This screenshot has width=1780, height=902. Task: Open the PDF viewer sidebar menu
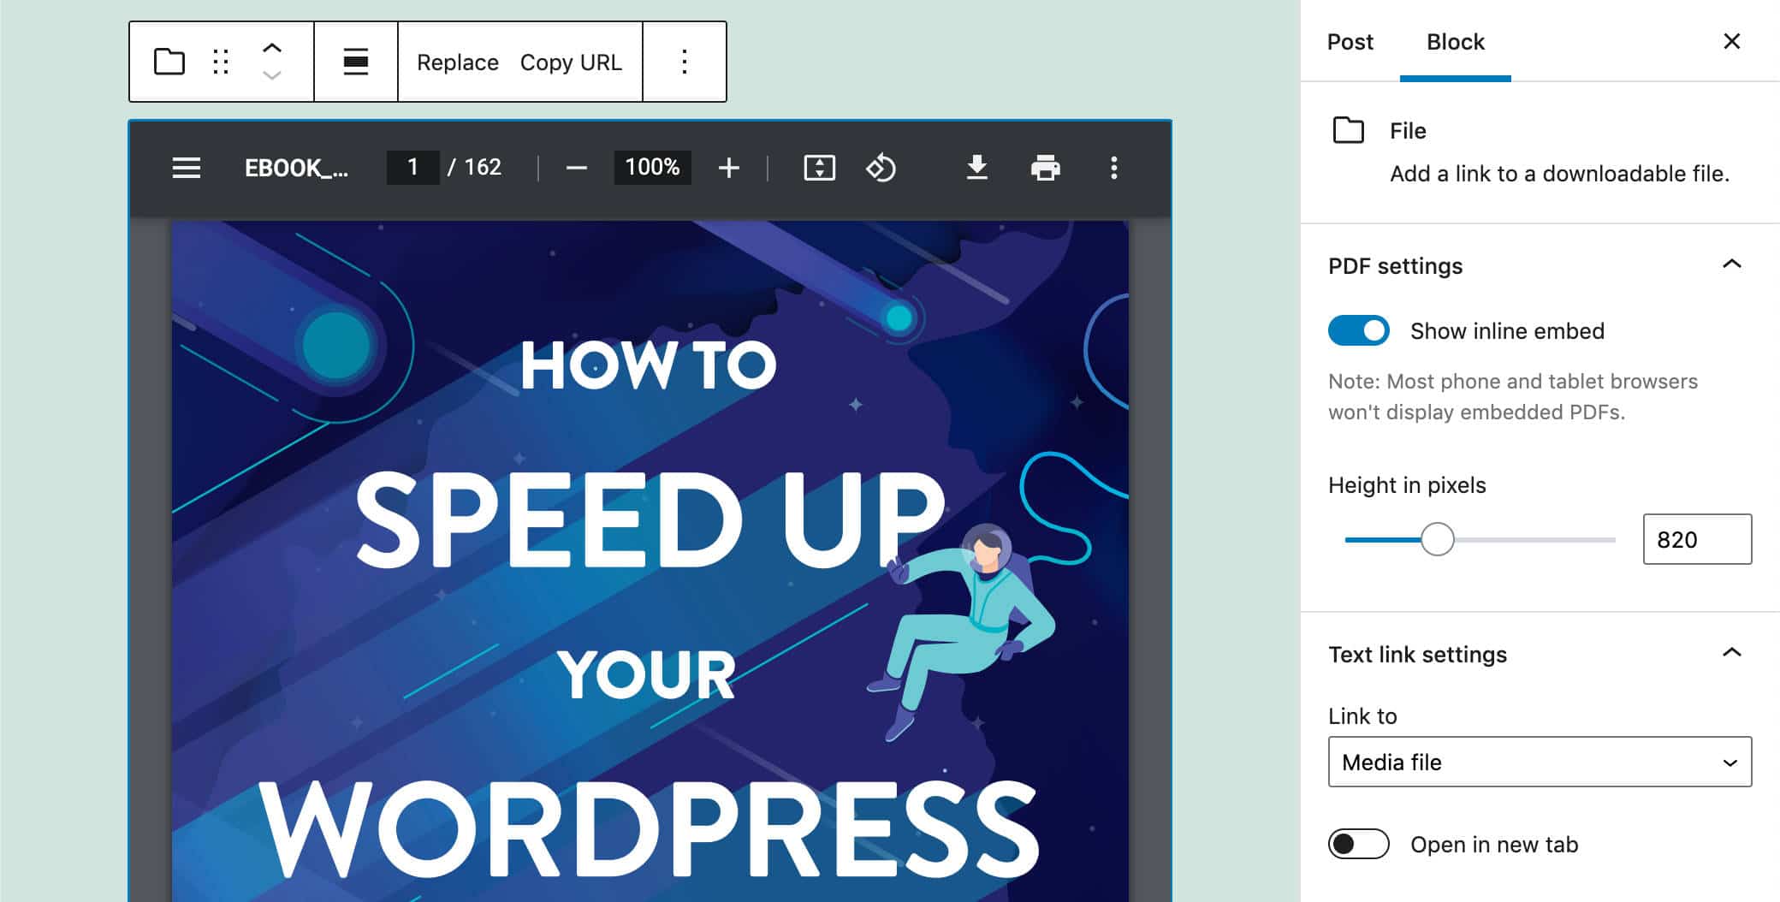[187, 169]
